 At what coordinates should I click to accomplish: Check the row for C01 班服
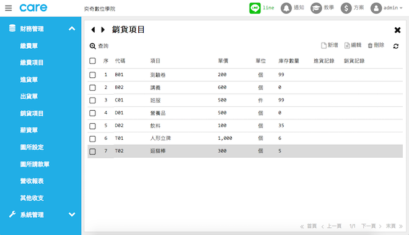click(92, 100)
